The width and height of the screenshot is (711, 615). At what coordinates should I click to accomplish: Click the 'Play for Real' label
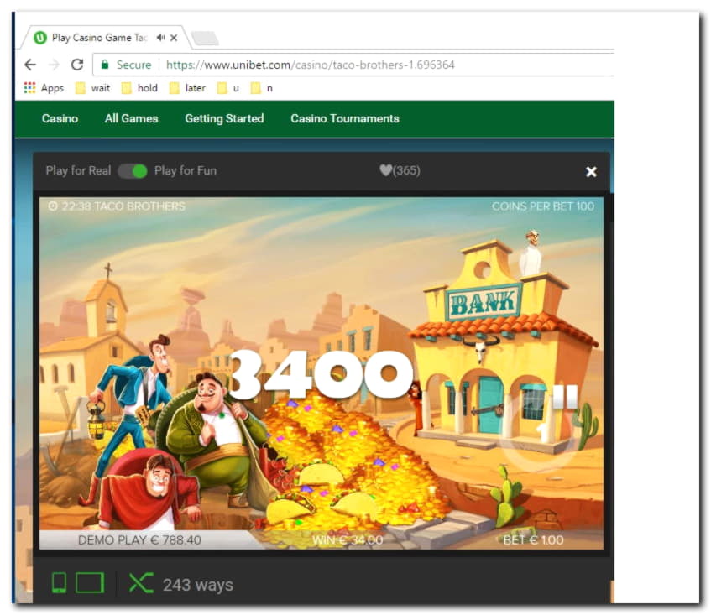[x=78, y=170]
